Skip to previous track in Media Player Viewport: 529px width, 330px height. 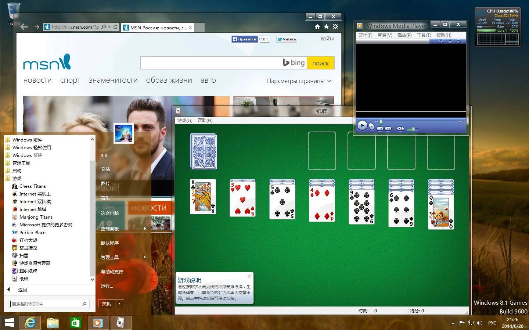click(x=380, y=129)
